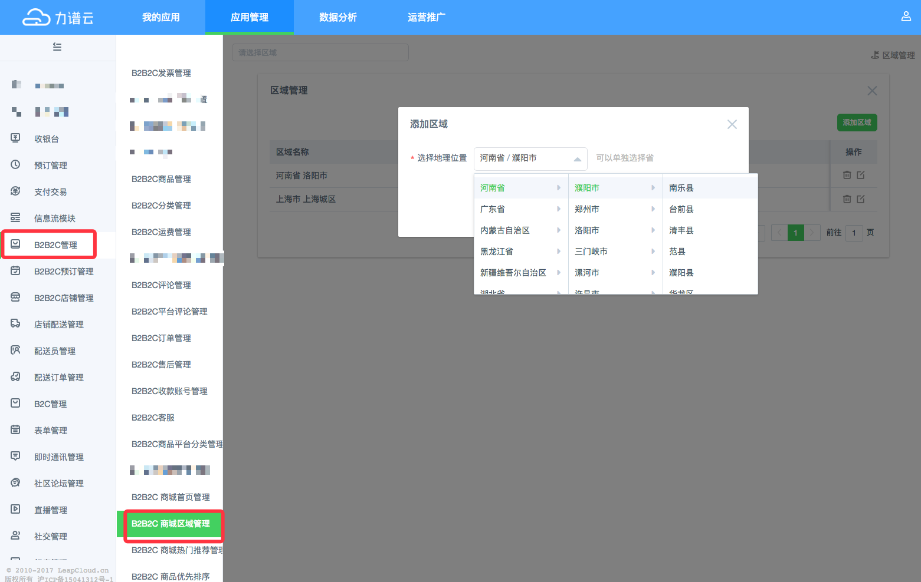This screenshot has width=921, height=582.
Task: Open the user account icon
Action: (x=906, y=16)
